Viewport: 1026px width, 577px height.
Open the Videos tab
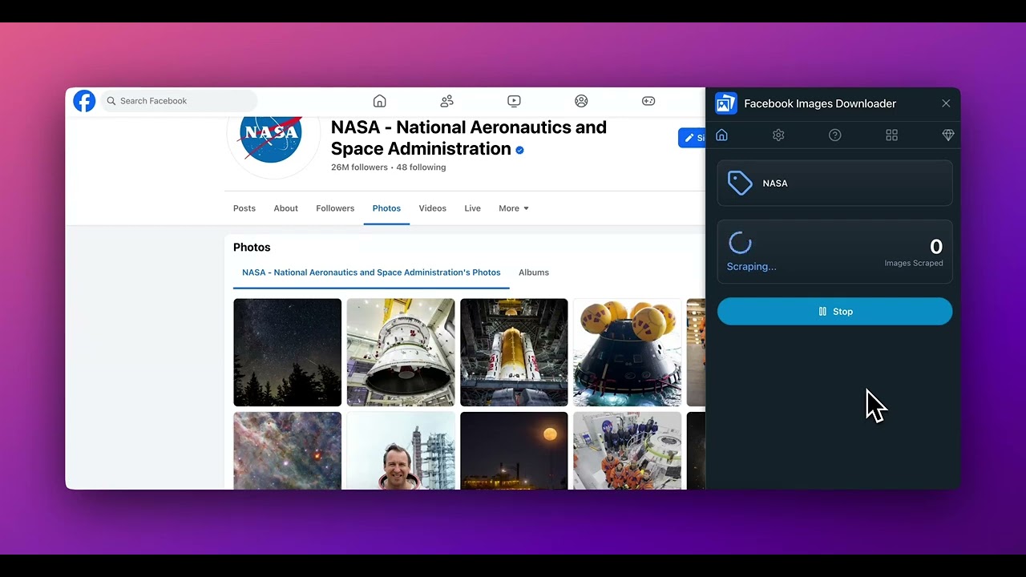432,208
